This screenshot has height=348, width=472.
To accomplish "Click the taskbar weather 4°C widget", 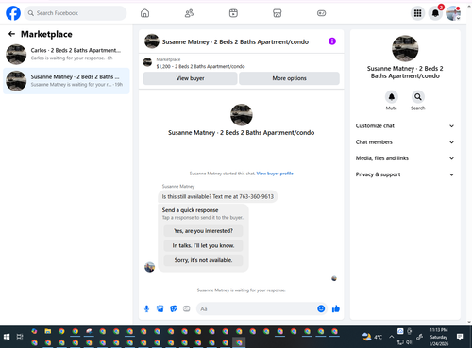I will pos(373,337).
